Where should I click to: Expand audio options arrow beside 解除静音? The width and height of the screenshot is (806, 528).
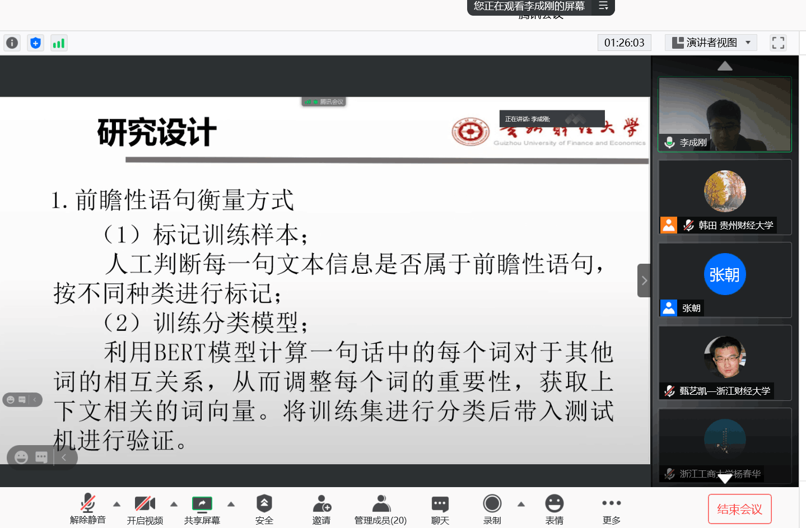coord(117,504)
